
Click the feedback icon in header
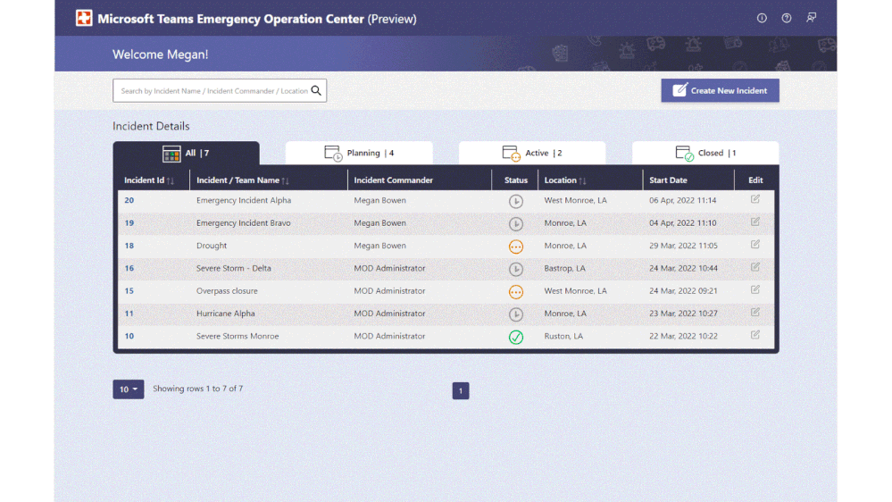click(x=812, y=18)
